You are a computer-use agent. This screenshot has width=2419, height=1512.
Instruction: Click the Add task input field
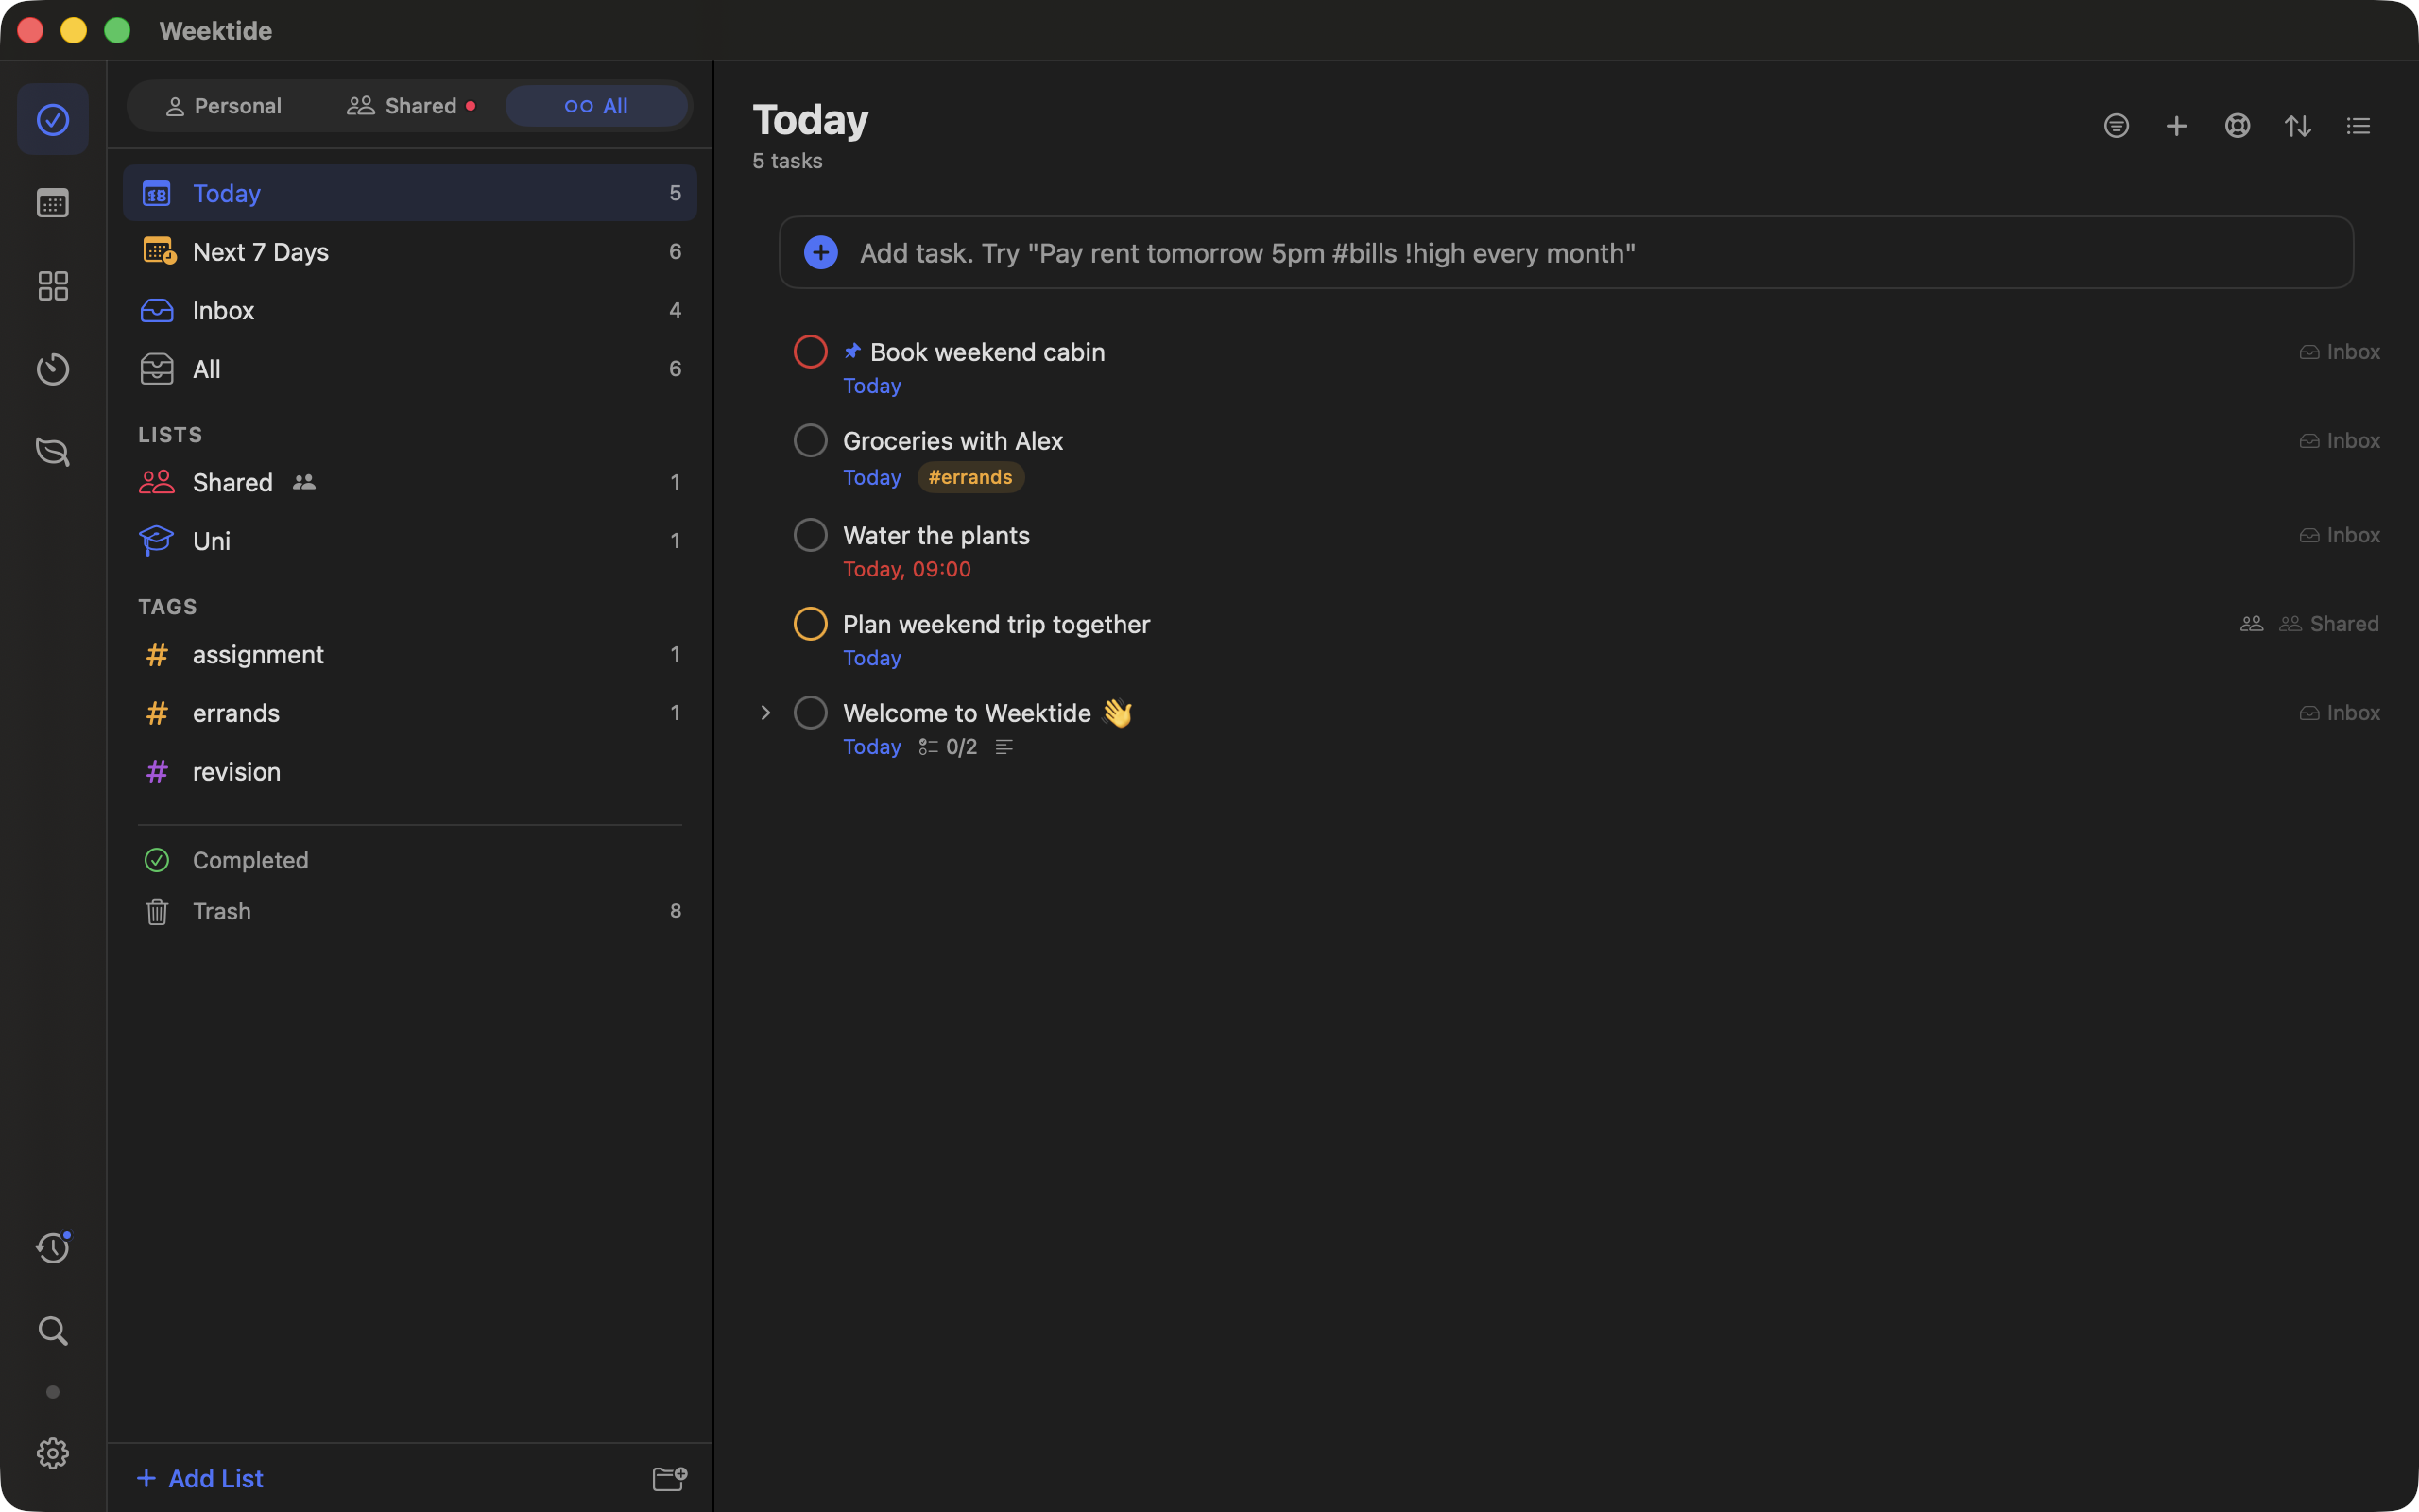coord(1567,252)
